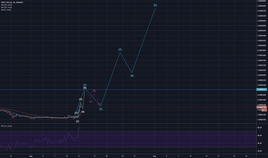Select the cyan wave (4) label

(132, 76)
